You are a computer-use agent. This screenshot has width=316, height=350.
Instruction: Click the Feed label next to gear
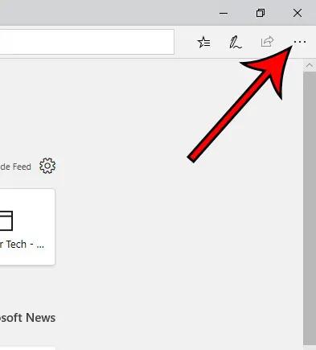[x=15, y=167]
